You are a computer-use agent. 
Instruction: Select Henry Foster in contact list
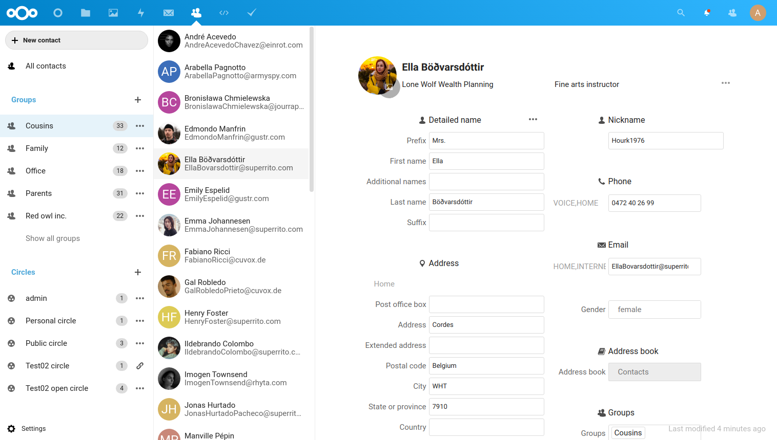point(232,317)
